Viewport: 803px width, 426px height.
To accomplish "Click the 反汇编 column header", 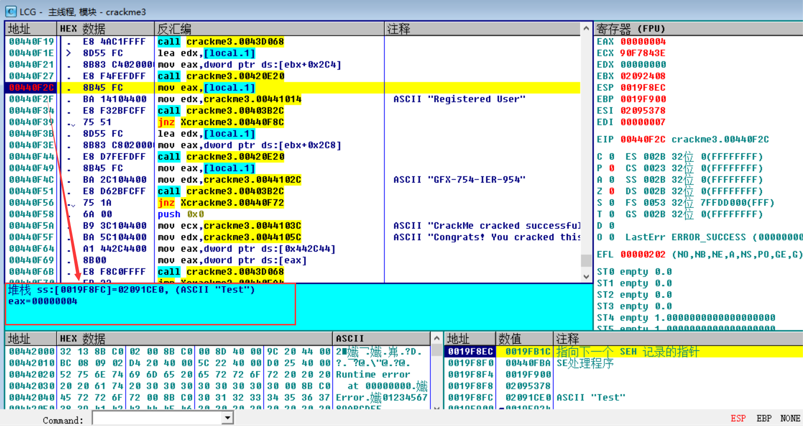I will click(x=269, y=29).
